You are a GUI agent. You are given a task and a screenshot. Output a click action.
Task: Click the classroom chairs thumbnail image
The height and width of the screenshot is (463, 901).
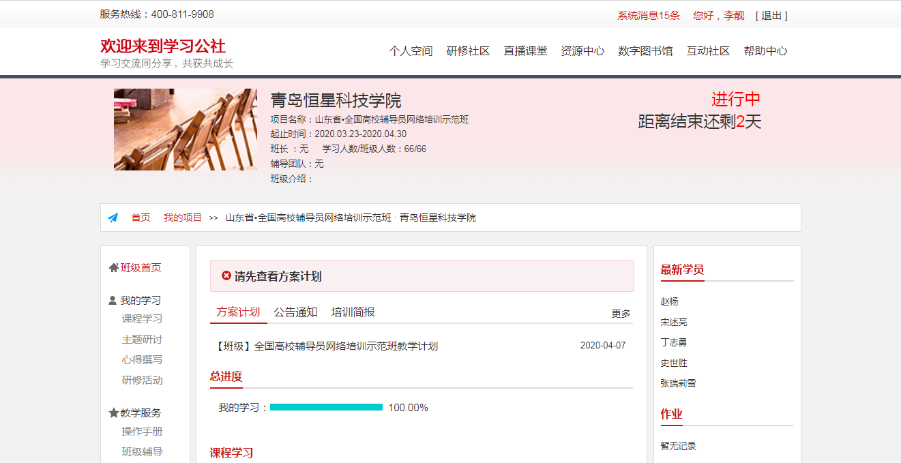(186, 130)
